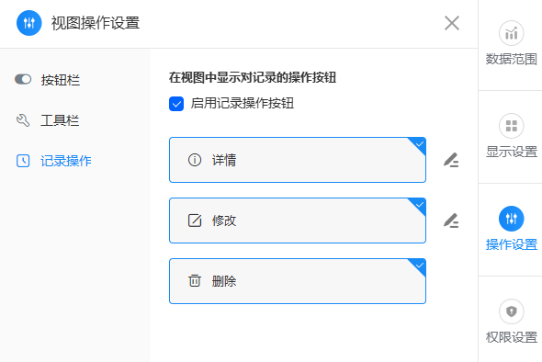
Task: Toggle the 修改 button card selection
Action: pos(298,221)
